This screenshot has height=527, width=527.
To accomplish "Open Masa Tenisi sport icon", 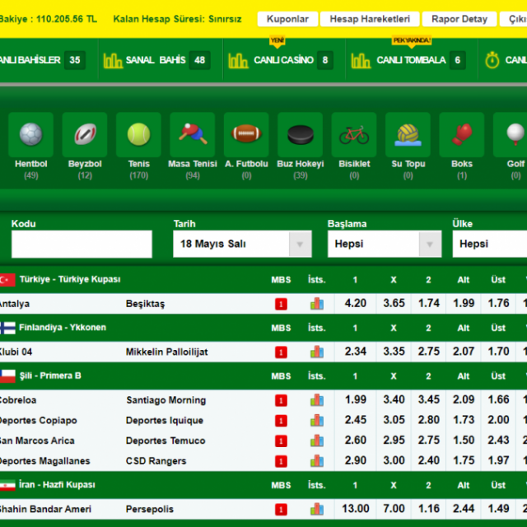I will tap(193, 135).
